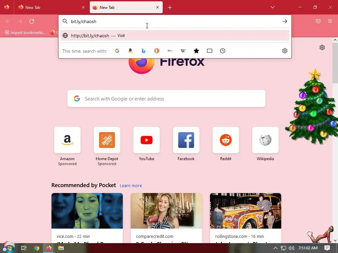Search this time with eBay

tap(170, 51)
